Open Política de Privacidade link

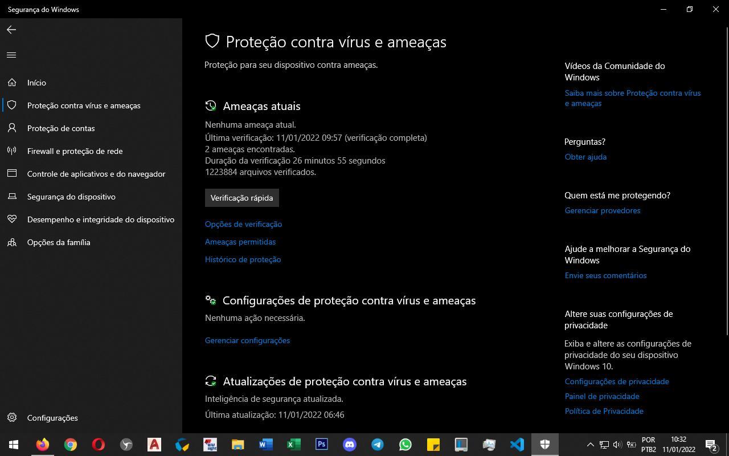pos(604,411)
